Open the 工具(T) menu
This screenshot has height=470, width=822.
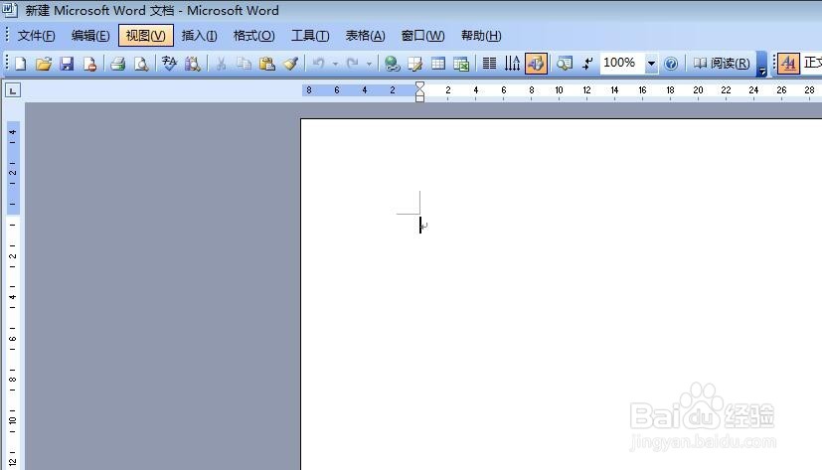click(310, 36)
